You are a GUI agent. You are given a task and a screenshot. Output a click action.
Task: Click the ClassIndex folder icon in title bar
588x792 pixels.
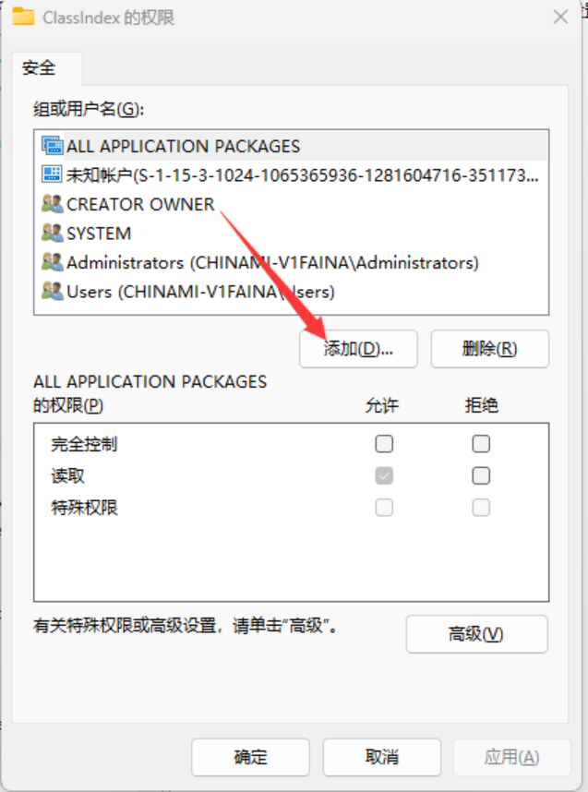pyautogui.click(x=23, y=17)
